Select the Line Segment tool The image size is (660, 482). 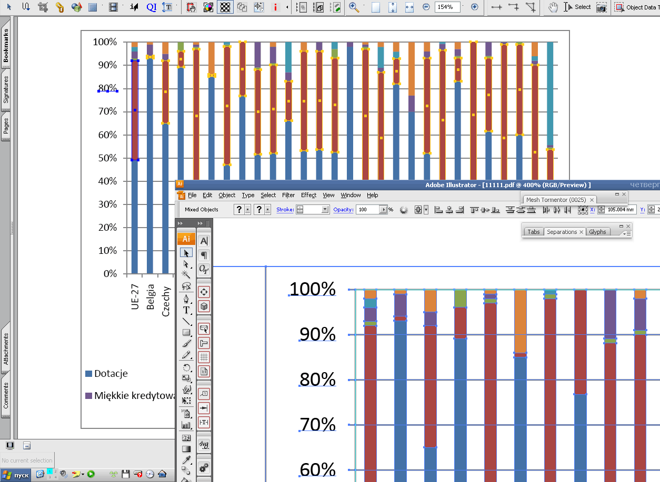point(186,321)
